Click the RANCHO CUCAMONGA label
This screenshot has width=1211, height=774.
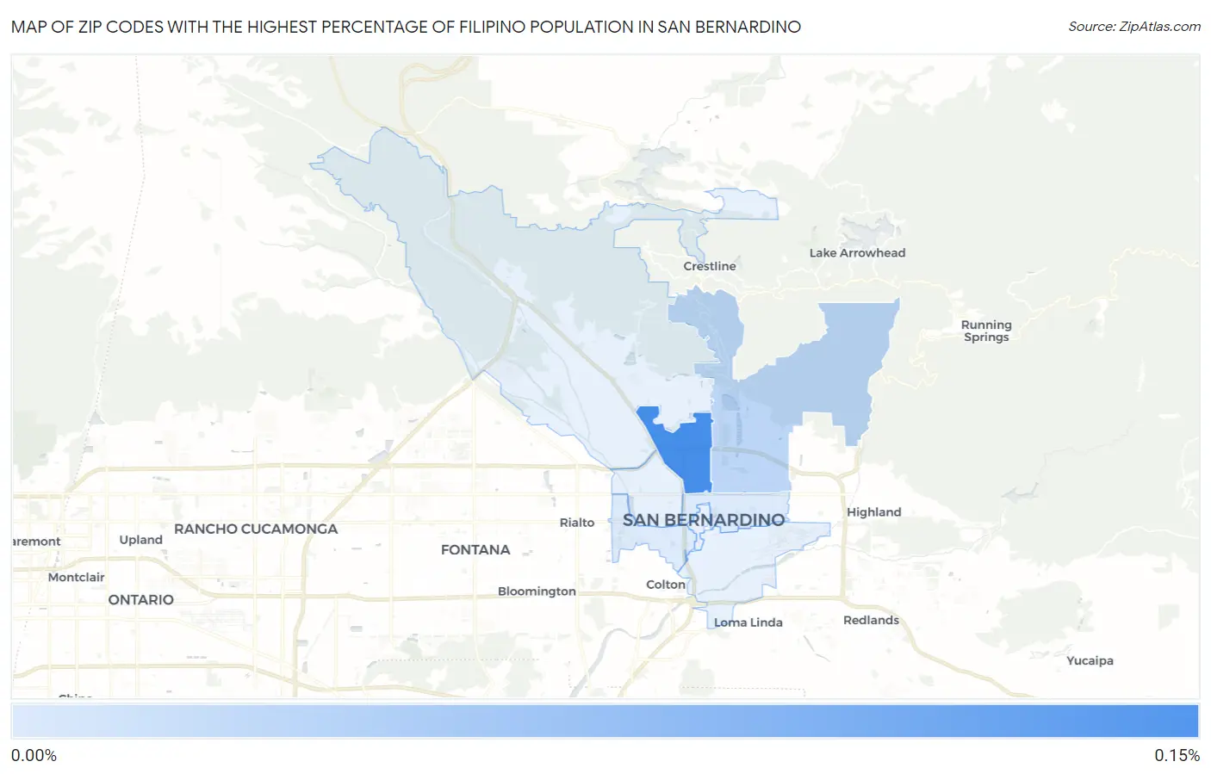pyautogui.click(x=256, y=529)
